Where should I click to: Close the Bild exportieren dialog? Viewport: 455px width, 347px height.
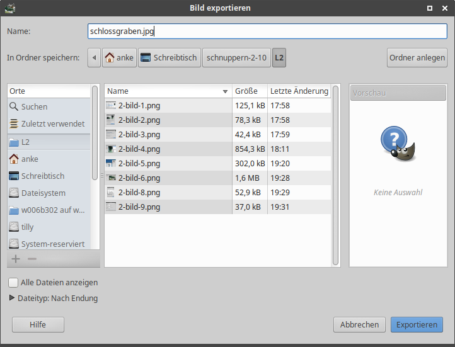(445, 8)
